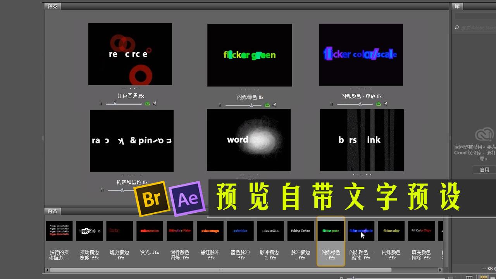The height and width of the screenshot is (279, 496).
Task: Toggle loop playback for the 闪烁绿色 preview
Action: [x=267, y=105]
